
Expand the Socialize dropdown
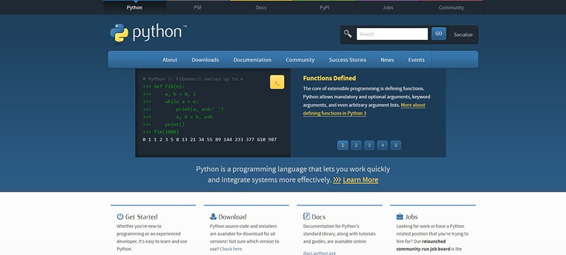coord(463,34)
